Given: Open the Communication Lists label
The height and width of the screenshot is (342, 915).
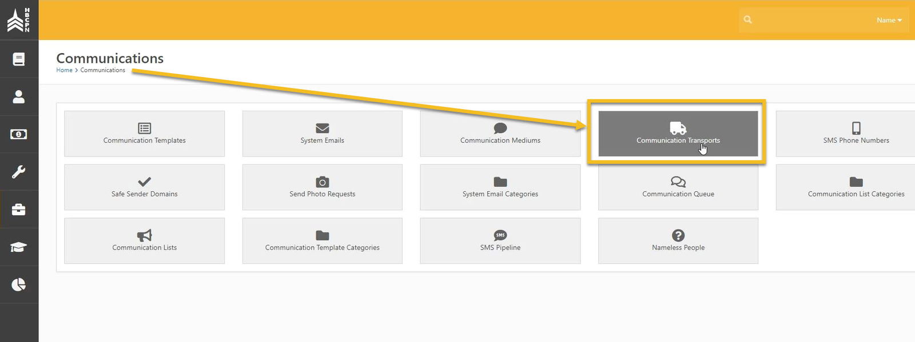Looking at the screenshot, I should pos(145,248).
